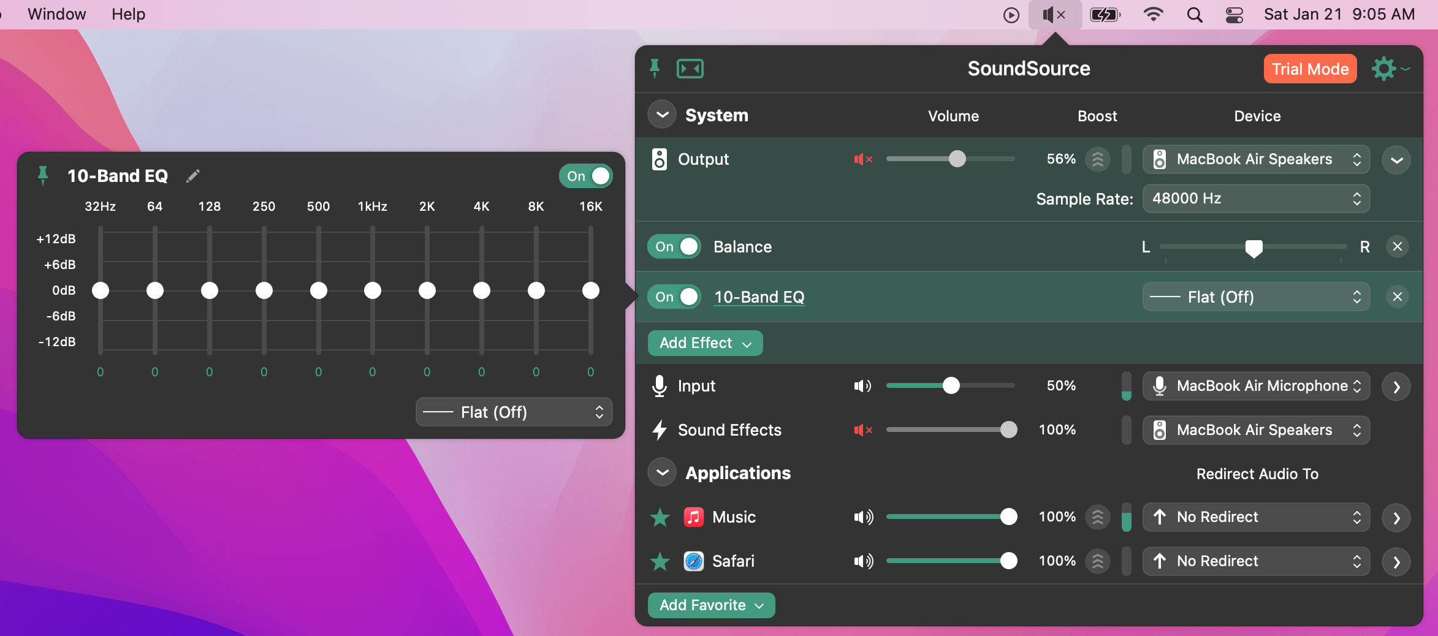Open Control Center in menu bar
The width and height of the screenshot is (1438, 636).
pos(1234,14)
